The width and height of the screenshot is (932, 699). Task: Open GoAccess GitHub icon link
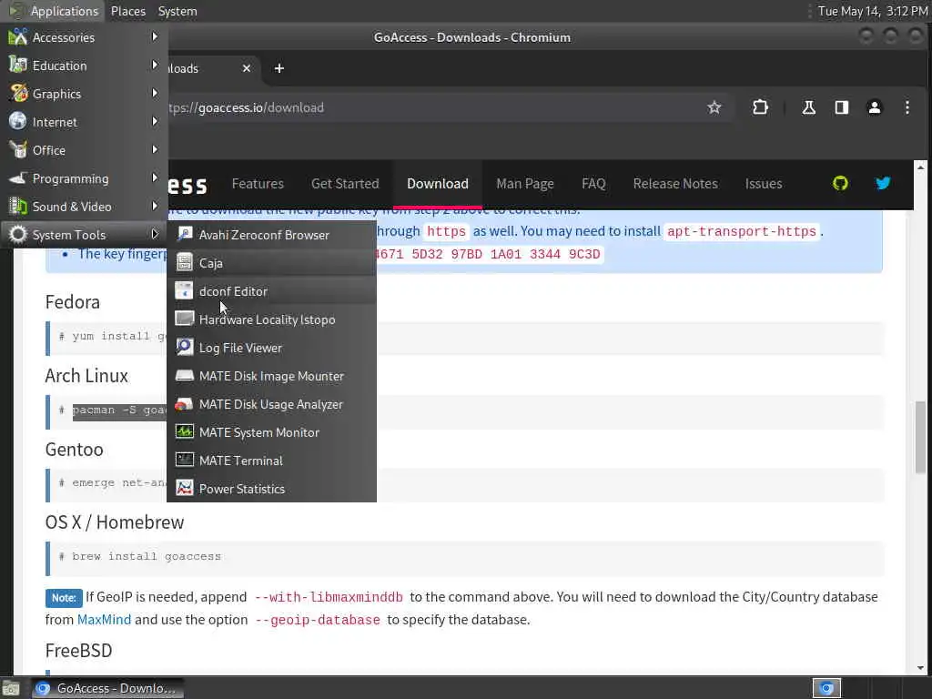pos(840,183)
